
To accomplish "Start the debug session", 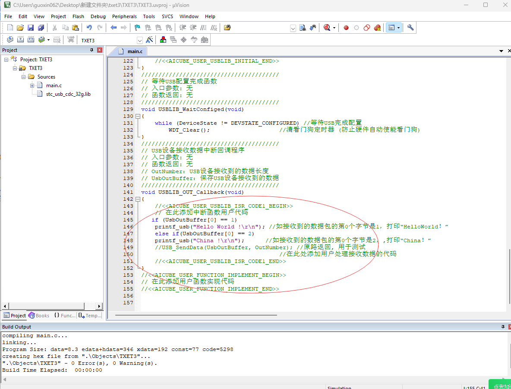I will (x=327, y=28).
